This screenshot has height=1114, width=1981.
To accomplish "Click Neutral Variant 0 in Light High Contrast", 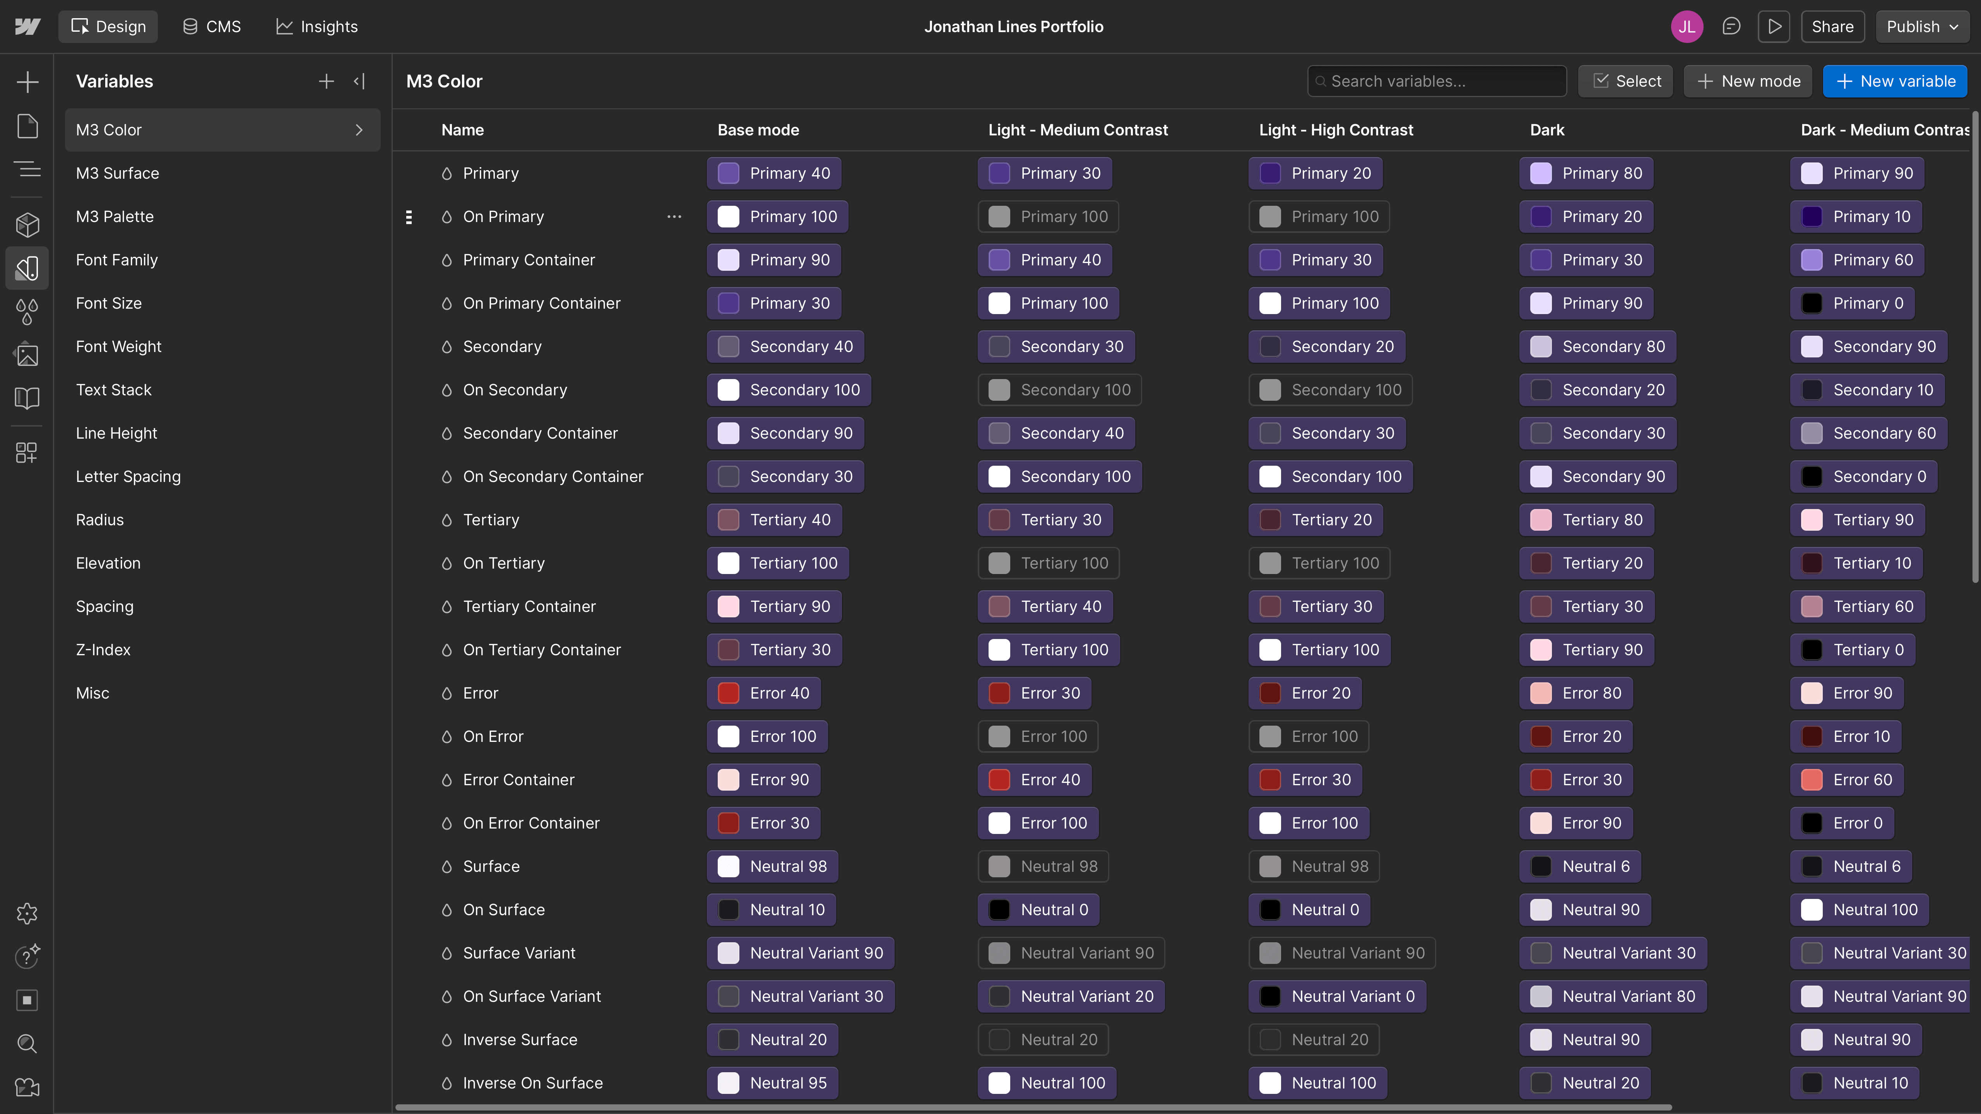I will (1337, 996).
